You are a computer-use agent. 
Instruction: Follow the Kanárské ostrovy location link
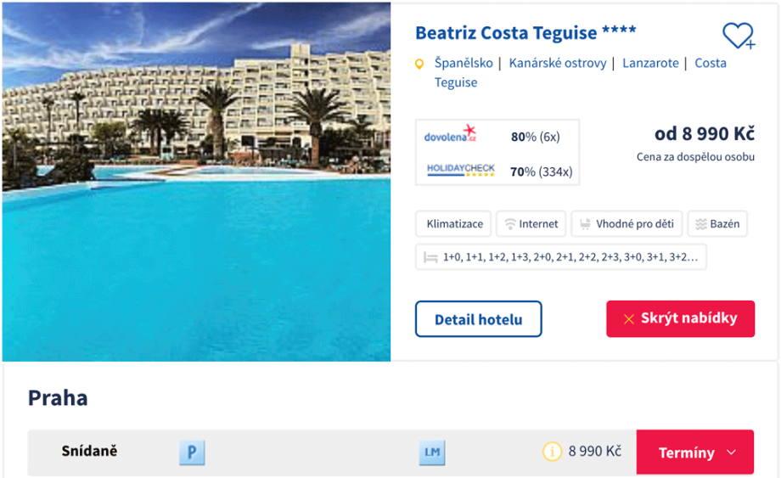coord(558,63)
